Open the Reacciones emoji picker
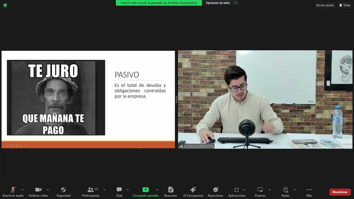Image resolution: width=354 pixels, height=199 pixels. pos(215,192)
